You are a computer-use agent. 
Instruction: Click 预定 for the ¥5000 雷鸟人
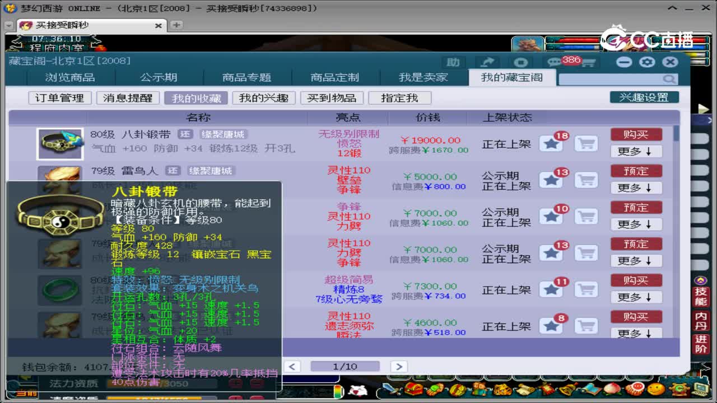(x=636, y=171)
